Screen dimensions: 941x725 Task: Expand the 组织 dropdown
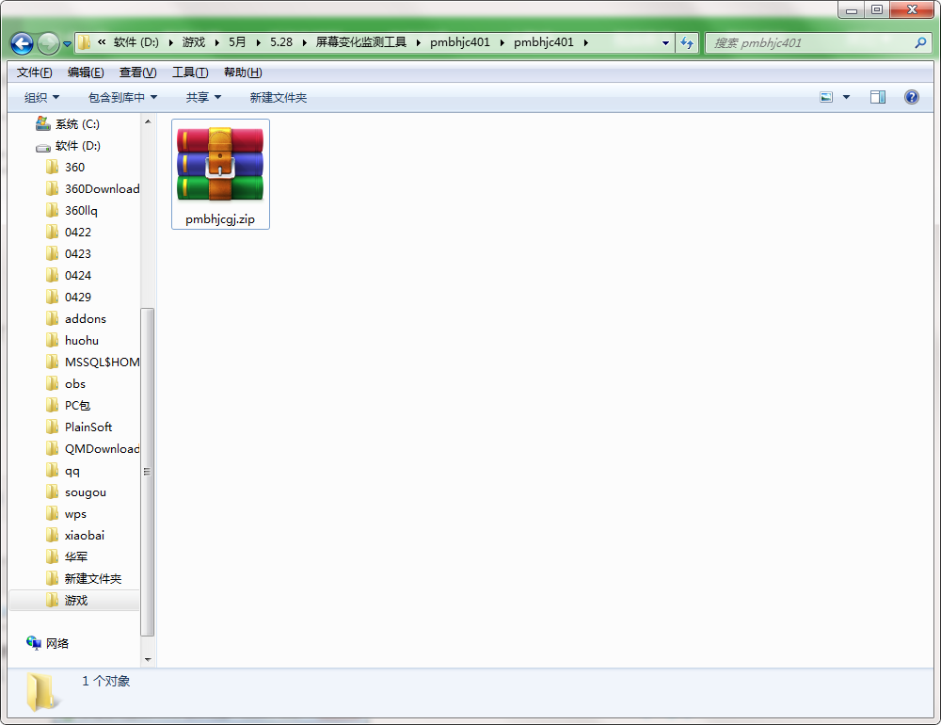coord(41,97)
